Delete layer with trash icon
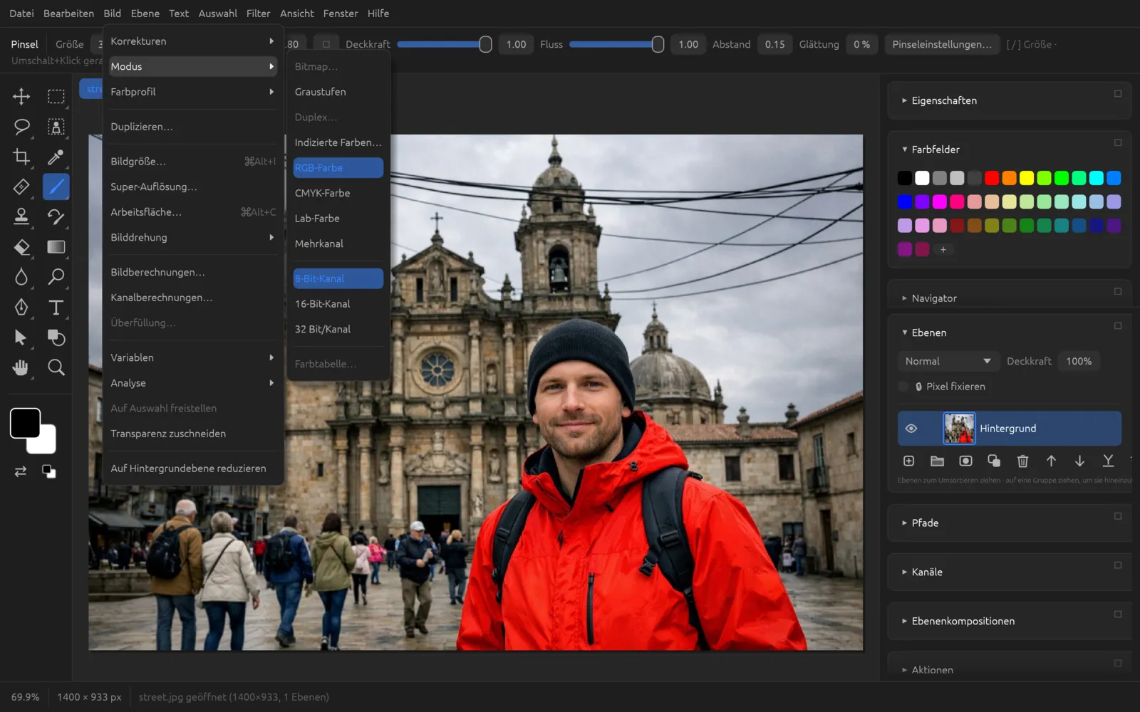The width and height of the screenshot is (1140, 712). pyautogui.click(x=1022, y=461)
